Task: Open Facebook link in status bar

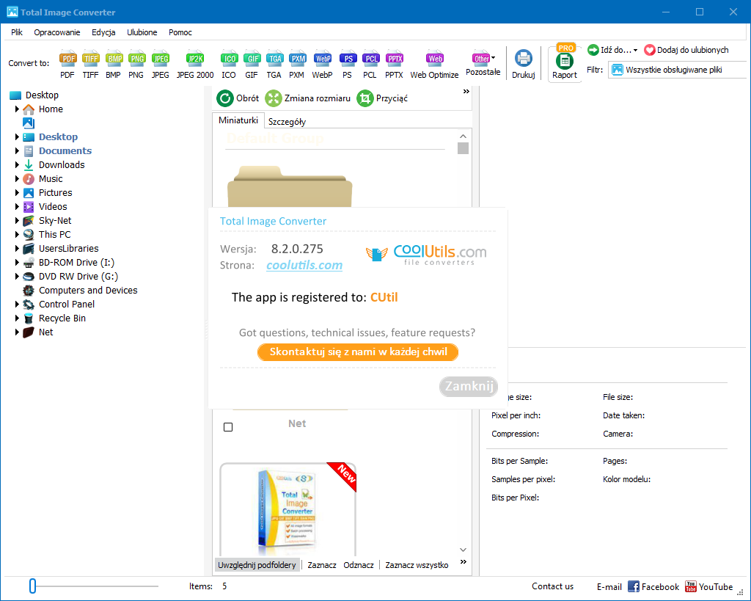Action: pos(653,586)
